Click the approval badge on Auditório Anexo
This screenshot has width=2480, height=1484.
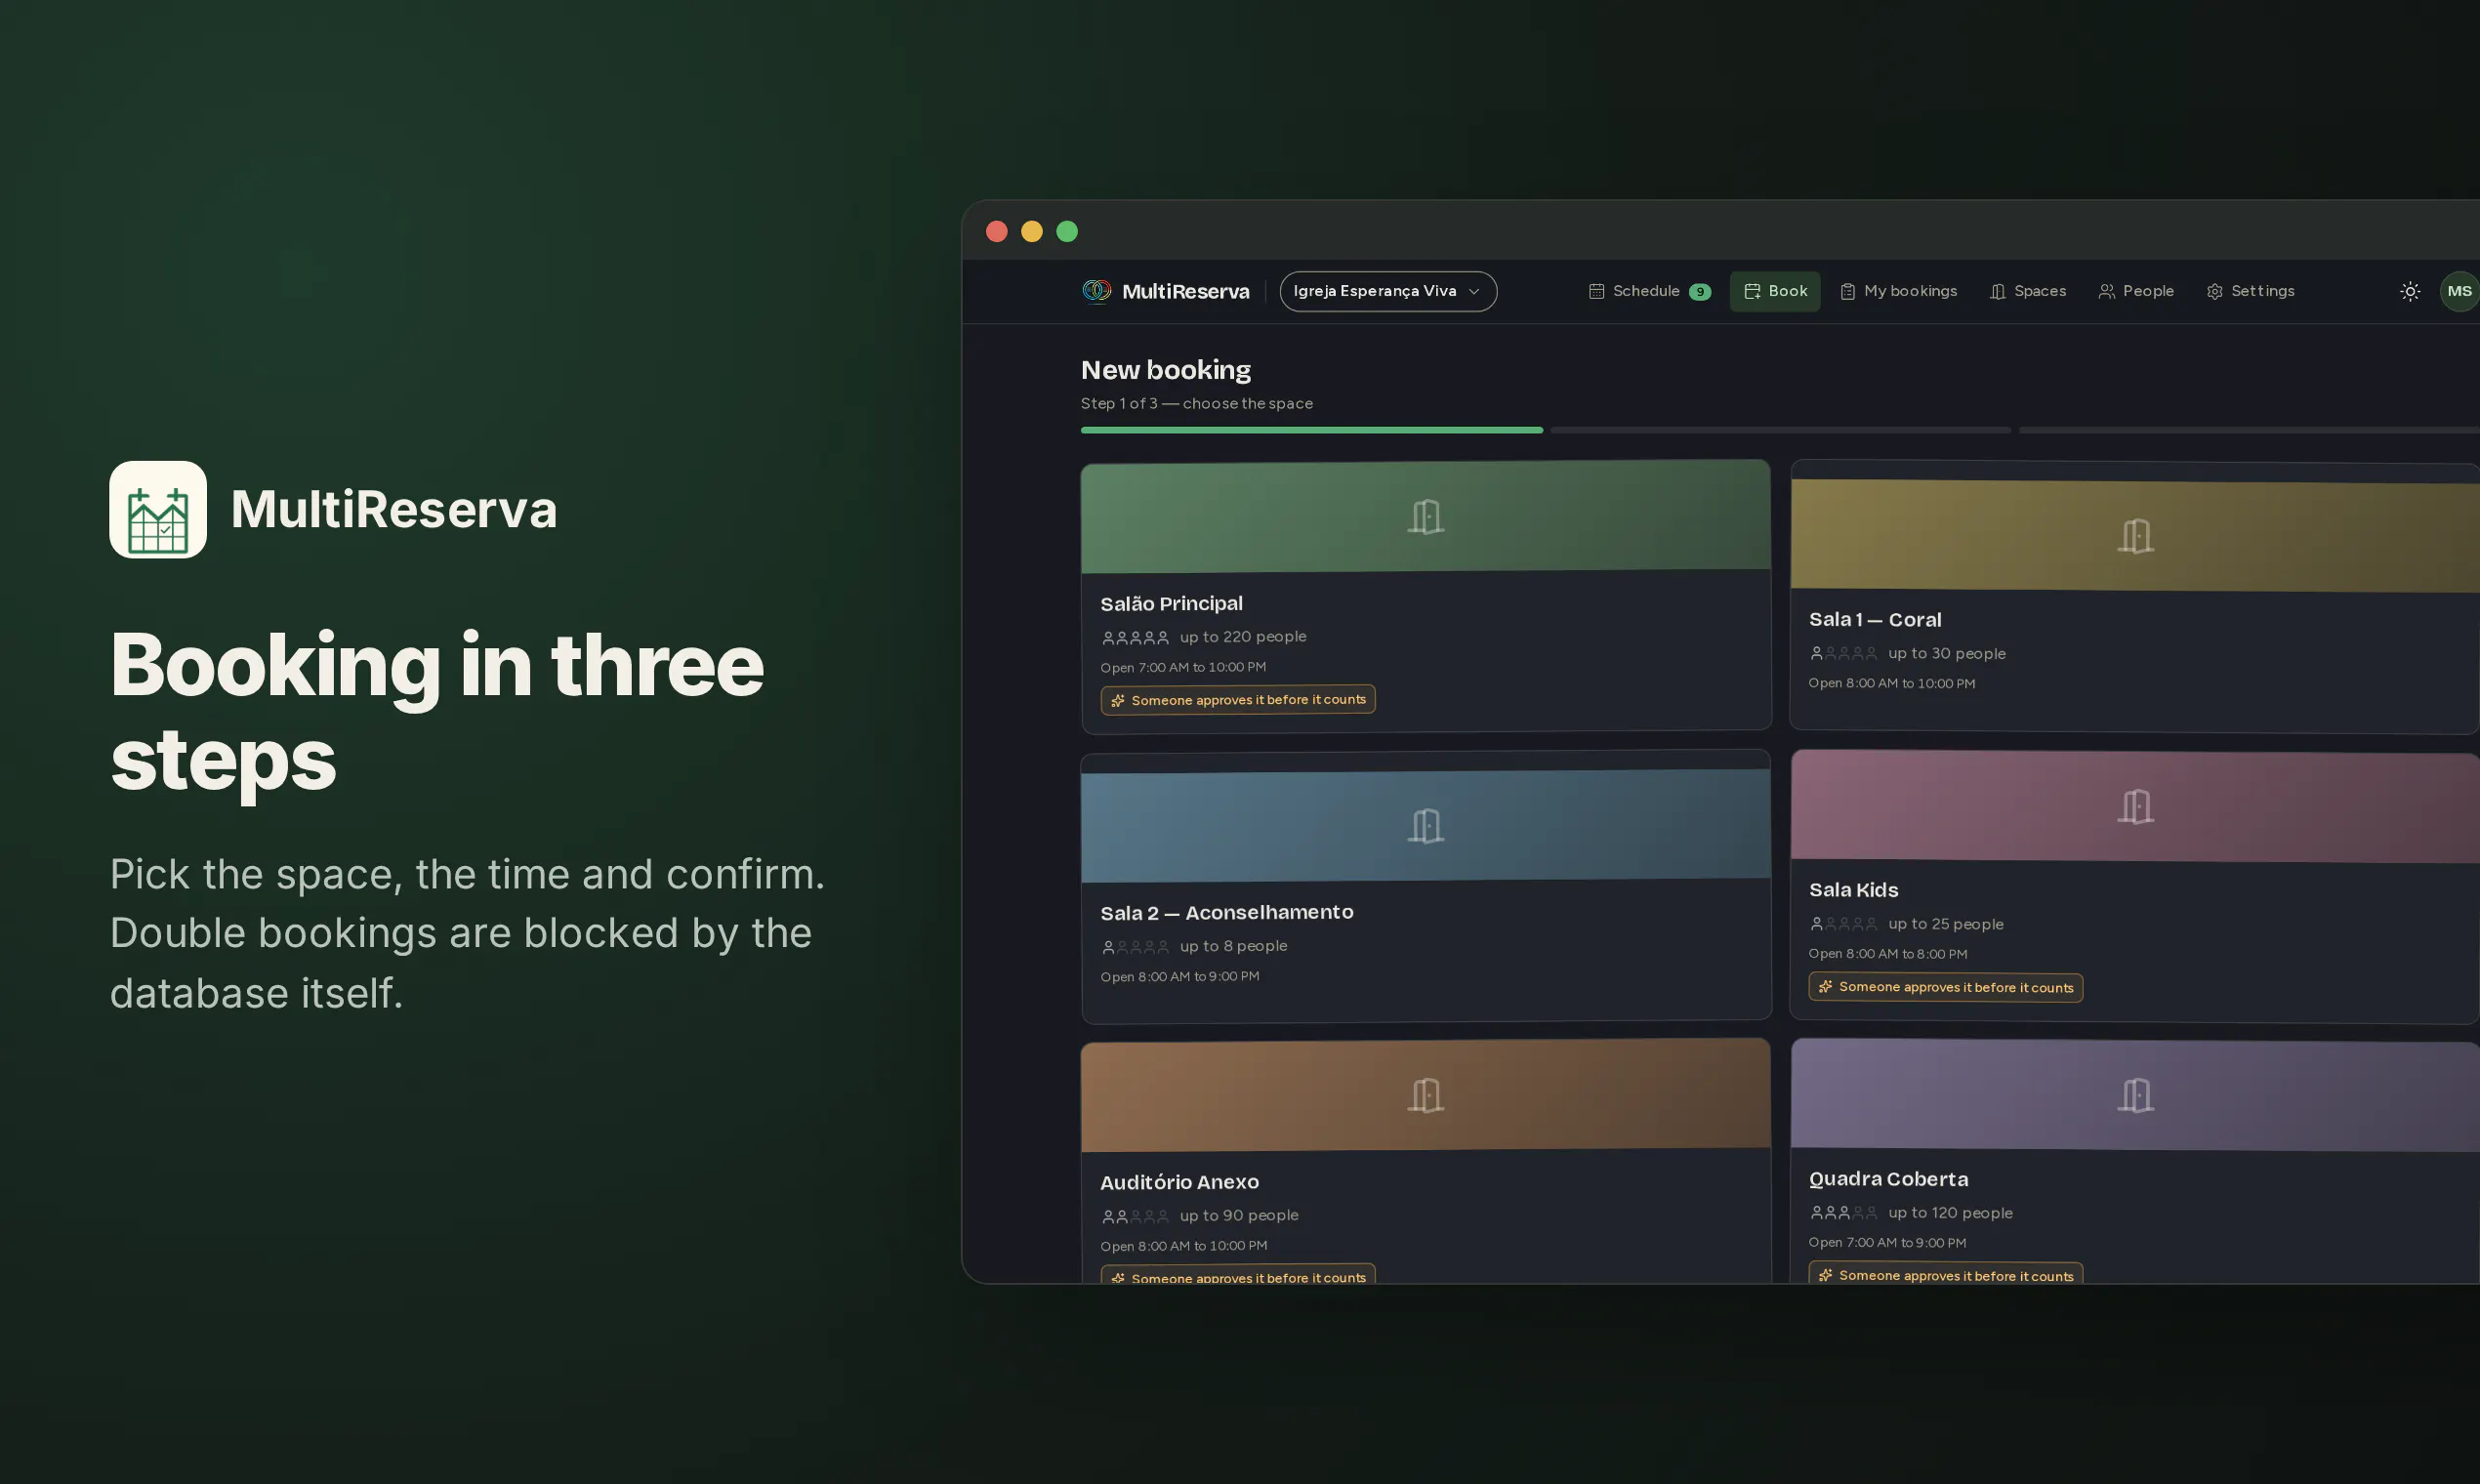1237,1275
